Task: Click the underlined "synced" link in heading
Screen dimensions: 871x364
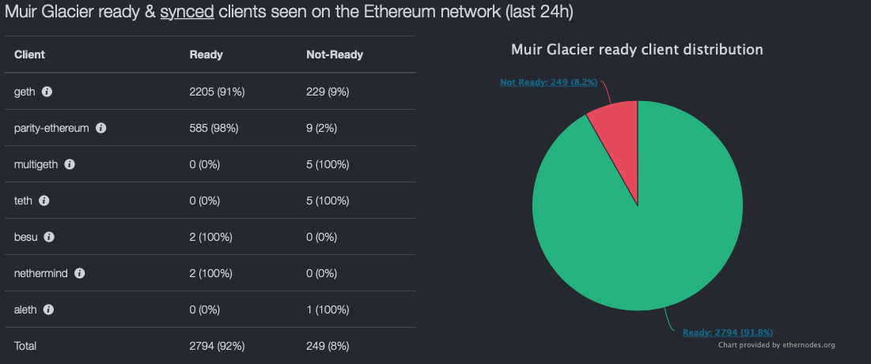Action: coord(183,13)
